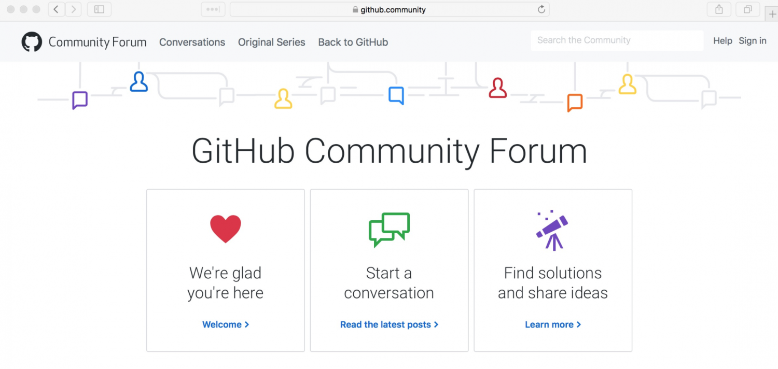The width and height of the screenshot is (778, 369).
Task: Toggle Safari's sidebar button
Action: tap(99, 9)
